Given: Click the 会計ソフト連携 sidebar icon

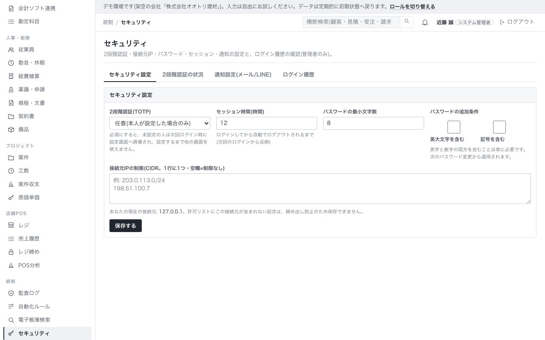Looking at the screenshot, I should [x=11, y=8].
